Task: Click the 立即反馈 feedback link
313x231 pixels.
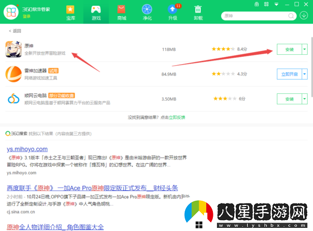Action: pos(177,117)
